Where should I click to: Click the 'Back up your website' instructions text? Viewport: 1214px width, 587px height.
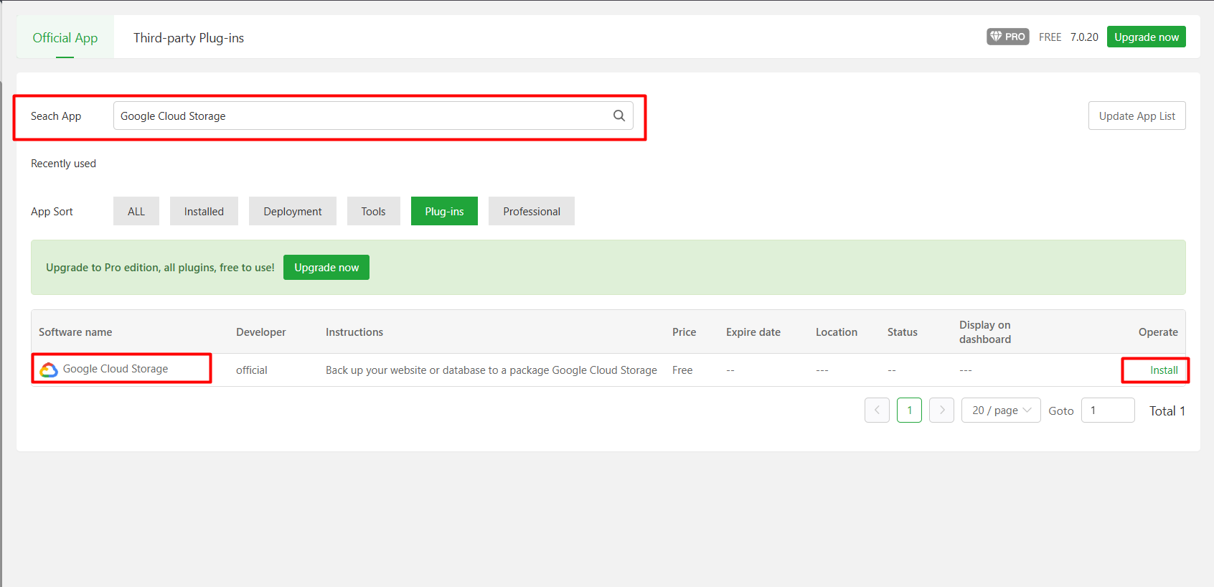[x=491, y=370]
